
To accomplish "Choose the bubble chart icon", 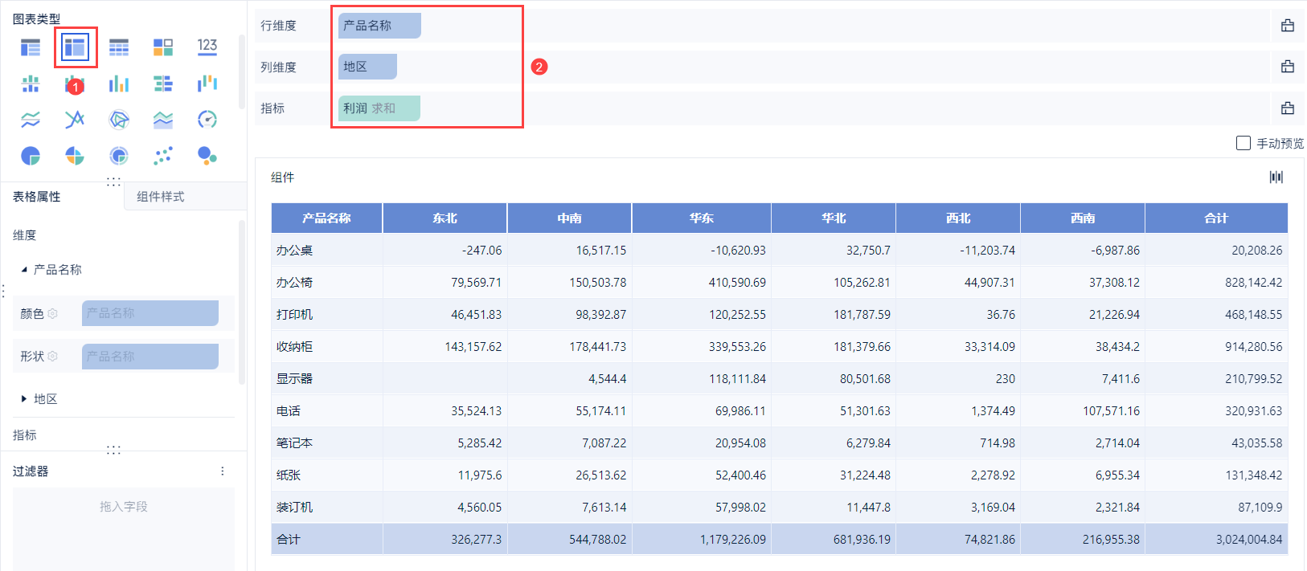I will pyautogui.click(x=207, y=156).
